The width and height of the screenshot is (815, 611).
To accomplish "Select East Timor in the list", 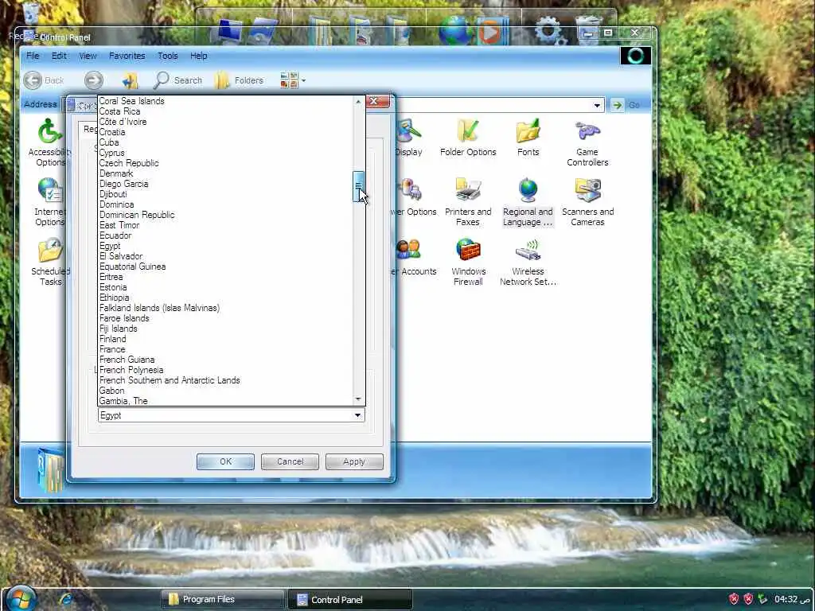I will click(119, 225).
